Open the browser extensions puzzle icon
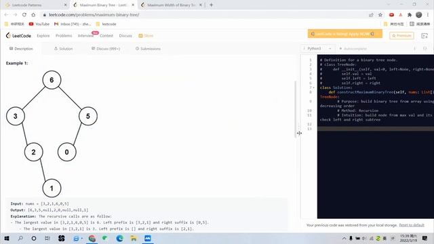 tap(410, 15)
